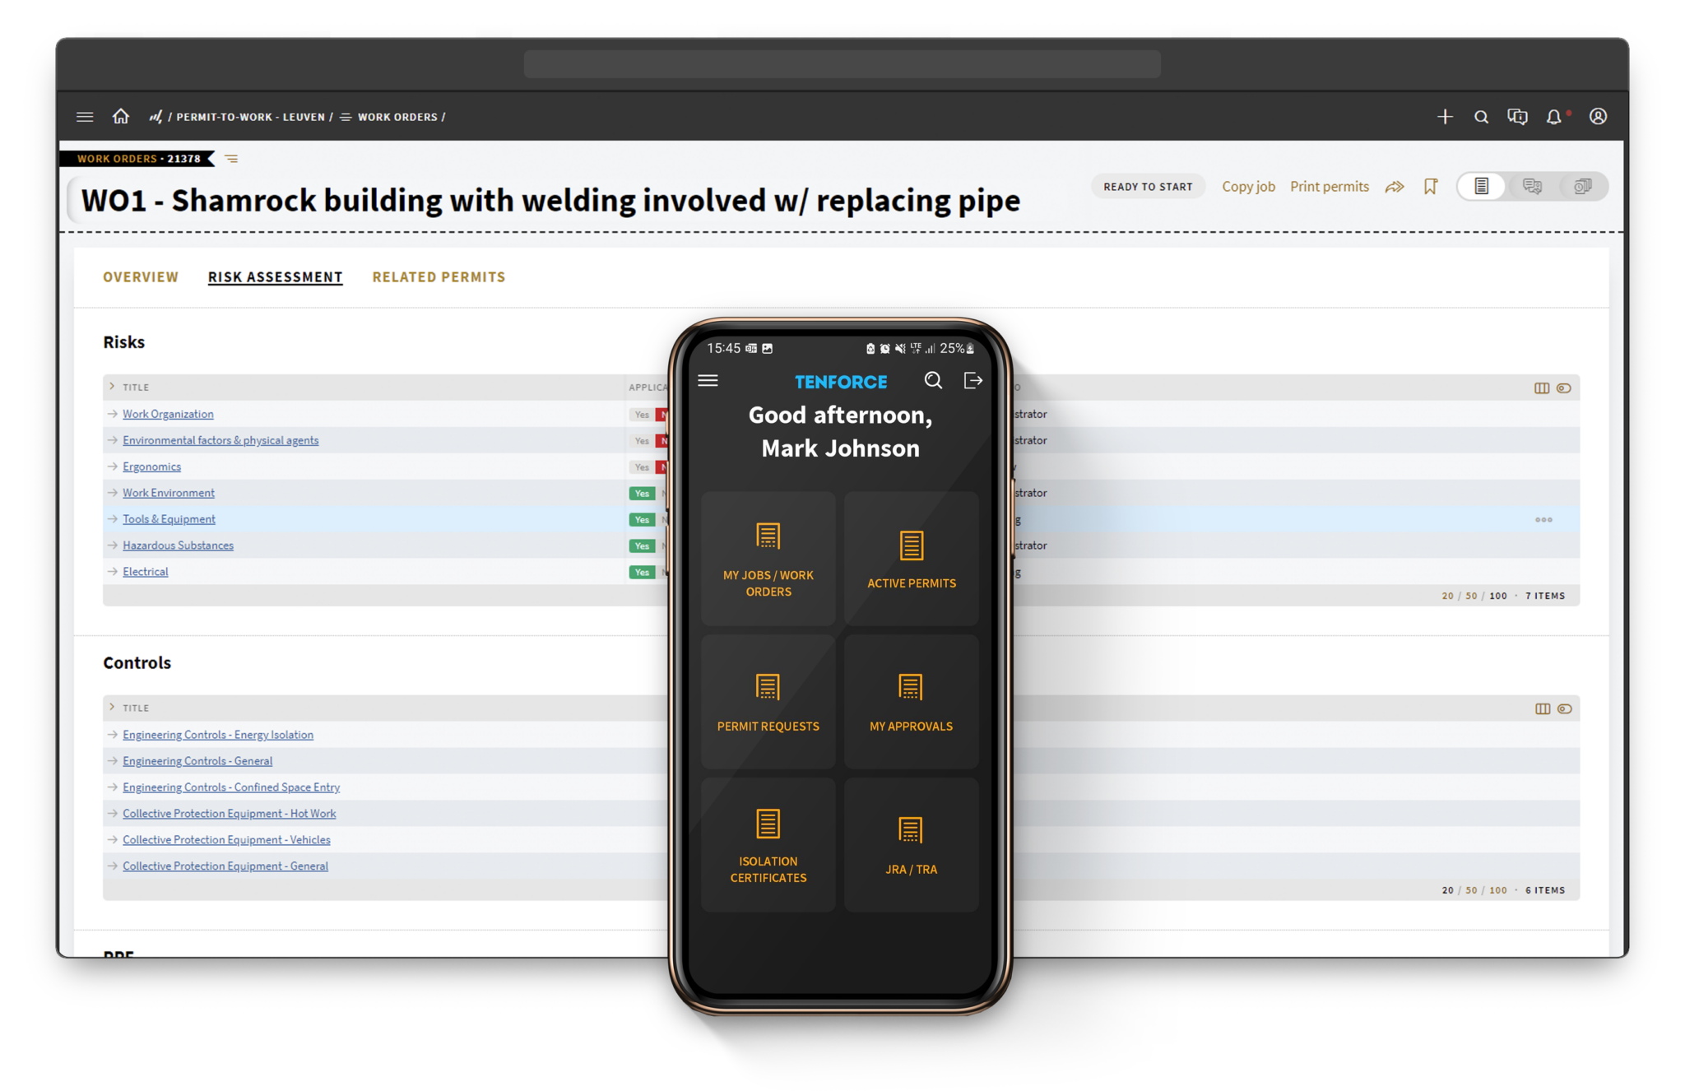Expand the Risks table TITLE chevron
This screenshot has height=1091, width=1685.
click(113, 387)
